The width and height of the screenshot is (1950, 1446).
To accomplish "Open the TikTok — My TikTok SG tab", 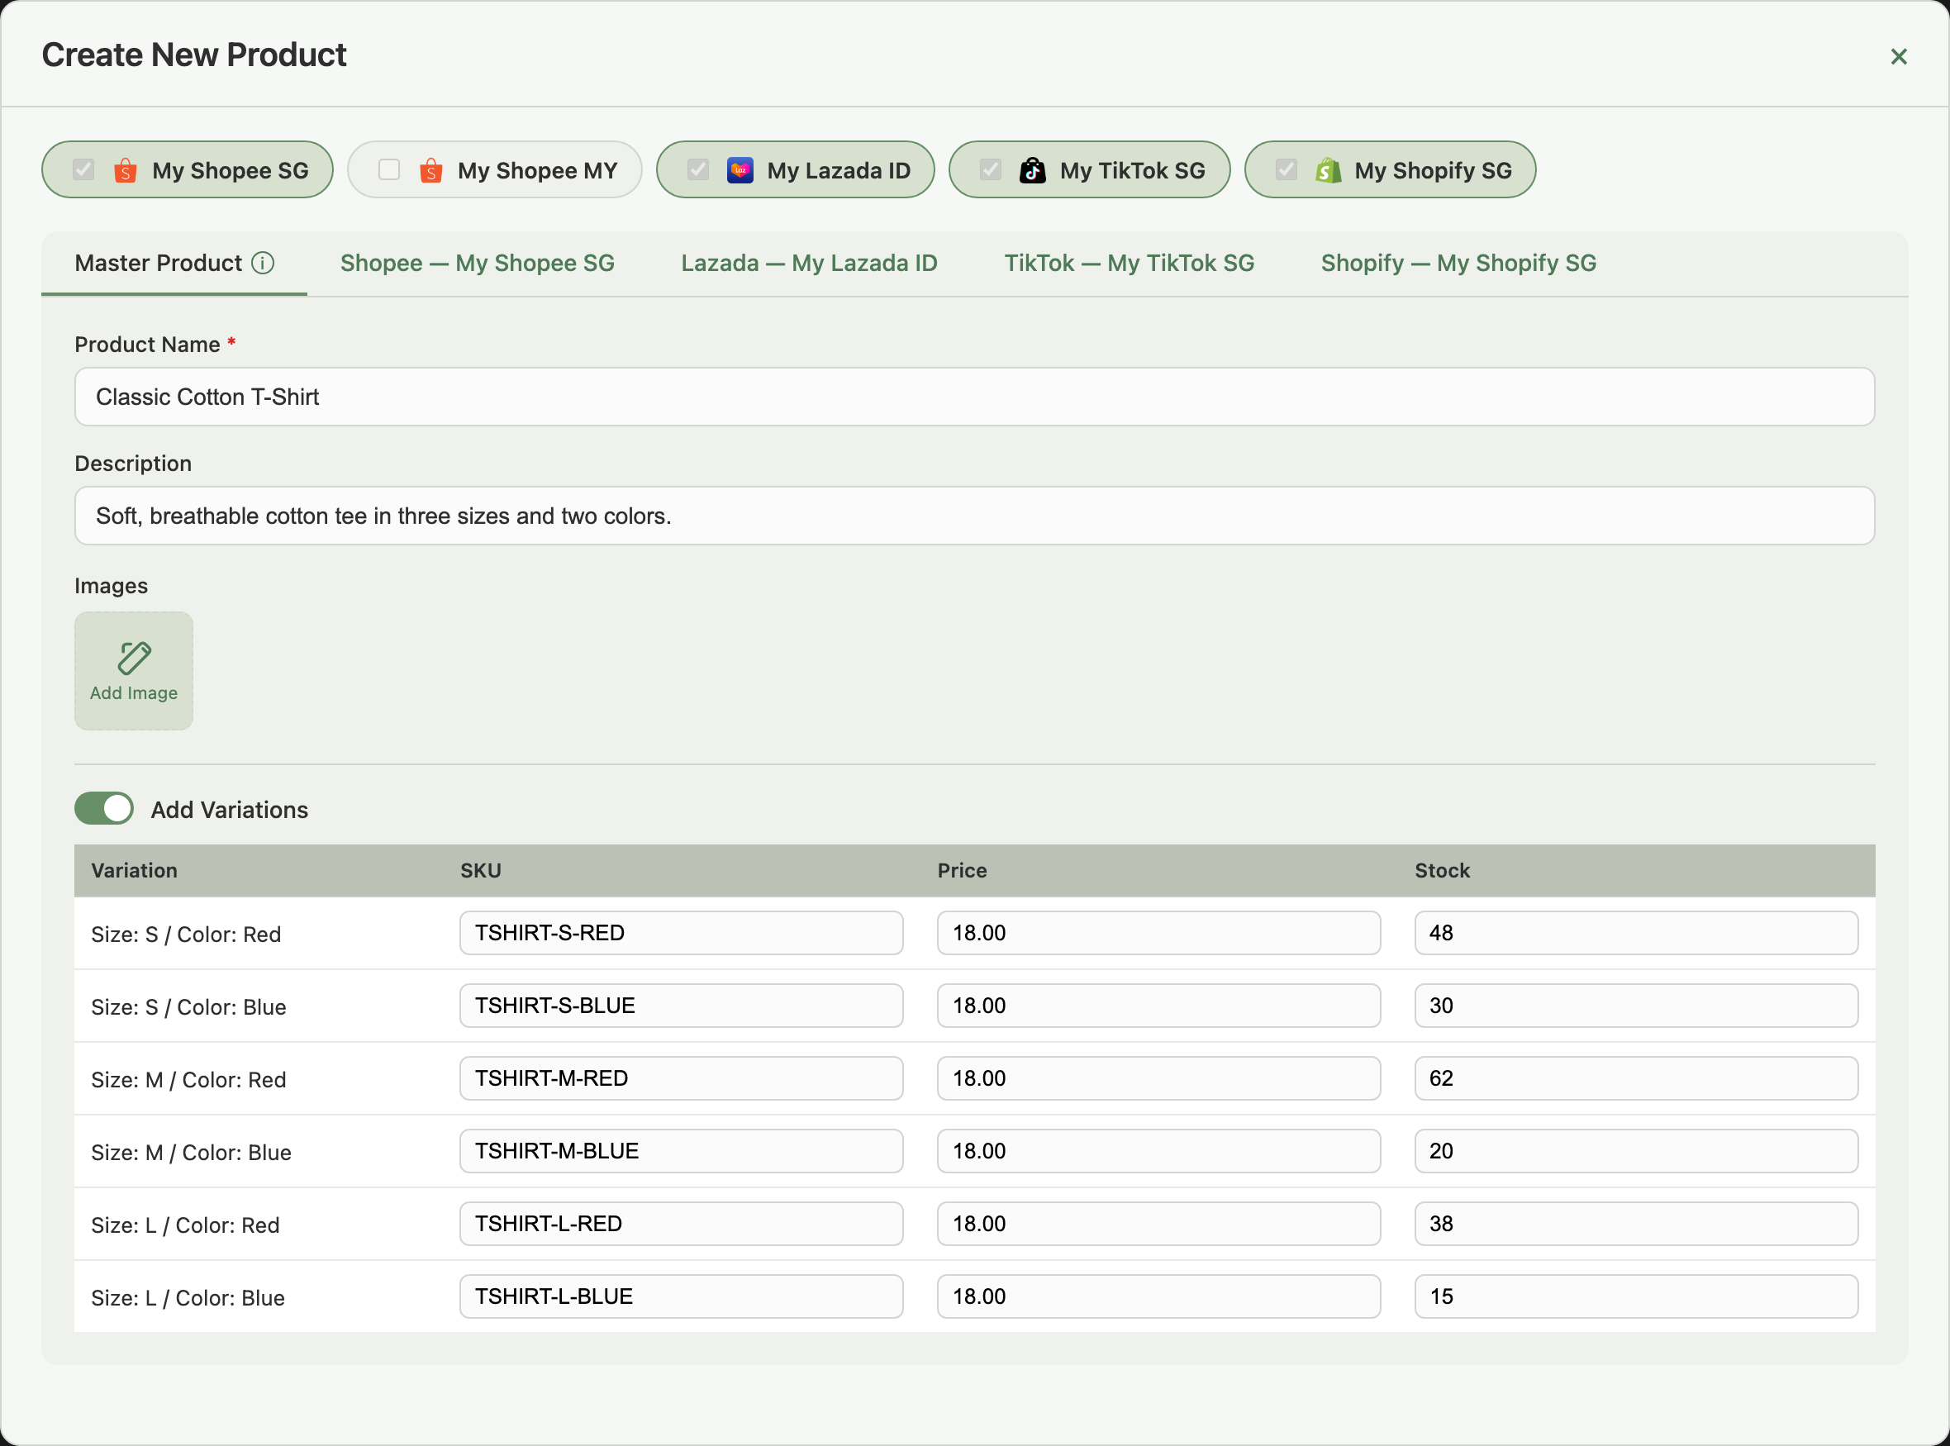I will pos(1129,264).
